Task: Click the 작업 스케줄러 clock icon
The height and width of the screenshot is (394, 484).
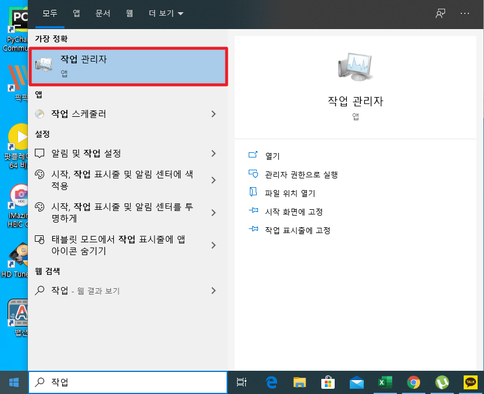Action: pyautogui.click(x=40, y=114)
